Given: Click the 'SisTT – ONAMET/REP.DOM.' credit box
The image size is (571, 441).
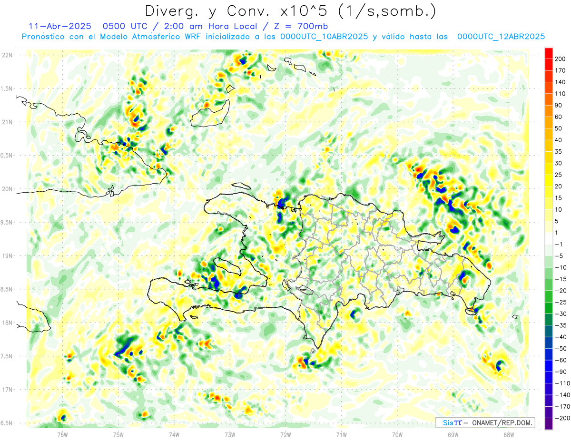Looking at the screenshot, I should pos(485,422).
